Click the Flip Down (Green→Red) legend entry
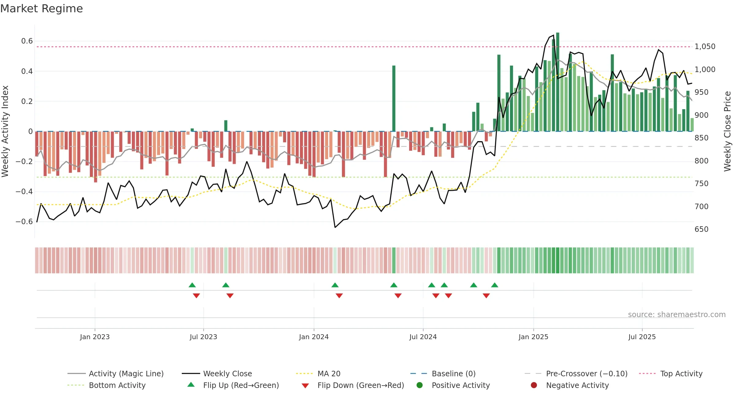The image size is (736, 414). click(353, 385)
